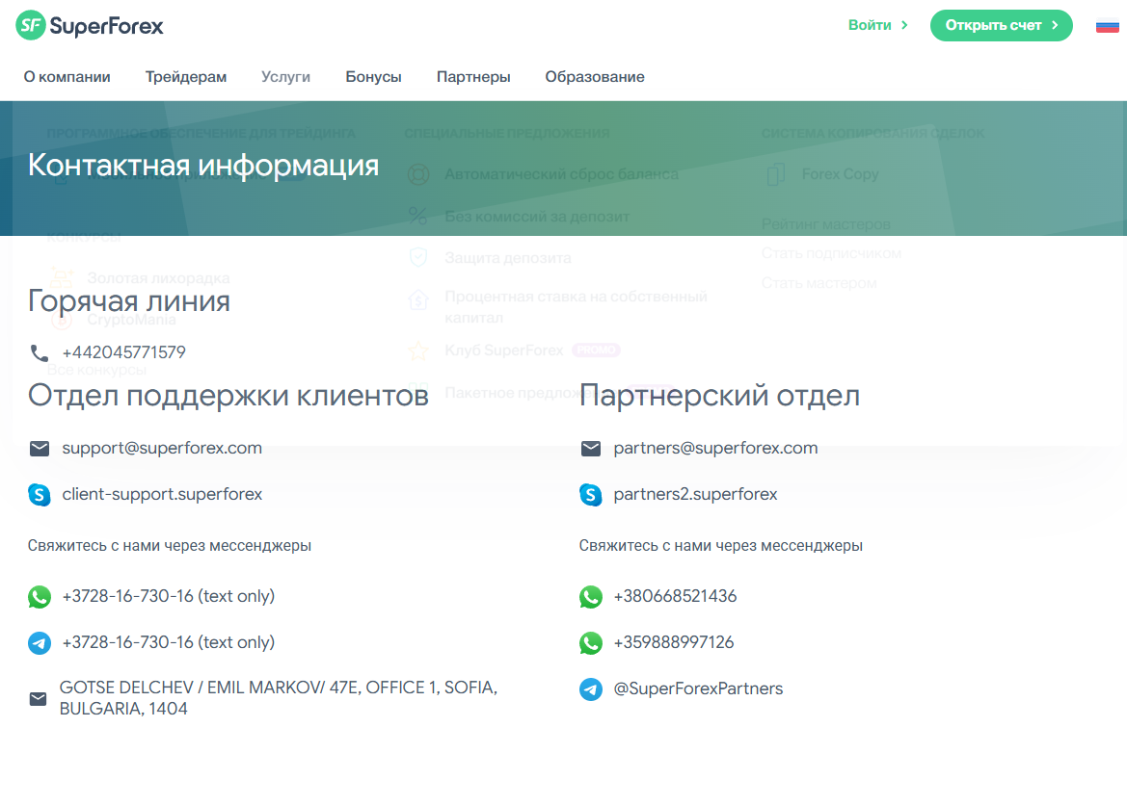
Task: Click the Telegram icon beside +3728-16-730-16
Action: tap(40, 642)
